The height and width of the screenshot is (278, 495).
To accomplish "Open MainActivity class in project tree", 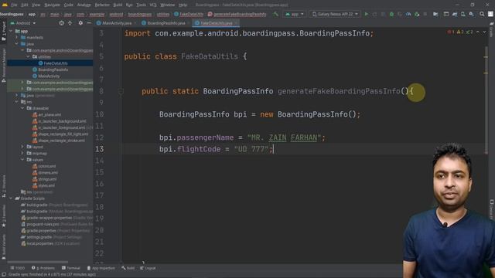I will click(x=46, y=76).
